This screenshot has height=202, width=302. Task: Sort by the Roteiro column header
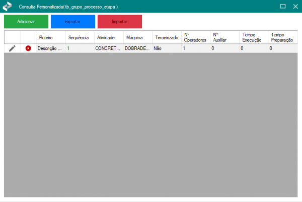51,37
